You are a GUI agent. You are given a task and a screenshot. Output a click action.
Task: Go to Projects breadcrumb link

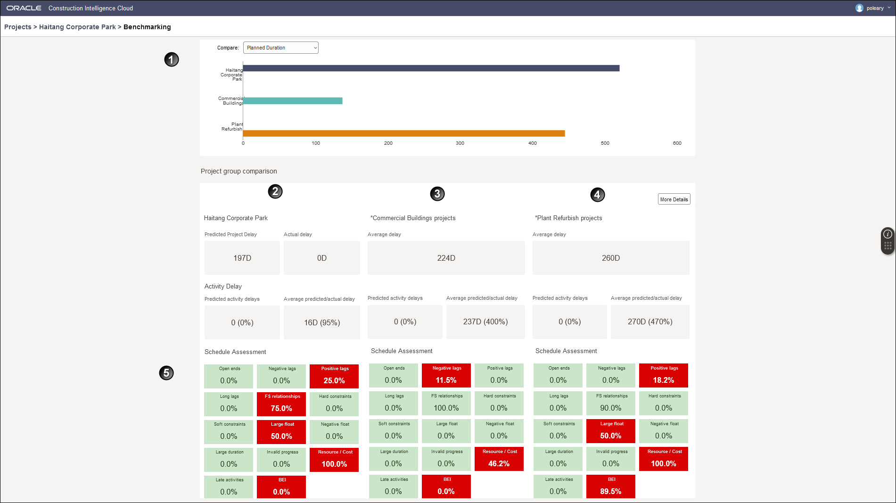pyautogui.click(x=17, y=27)
